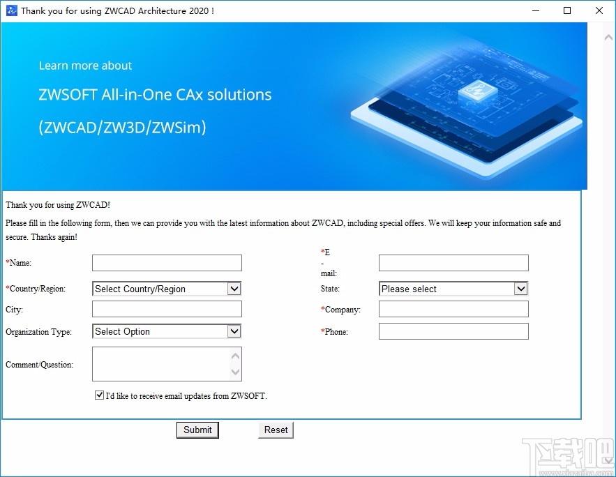
Task: Click the E-mail text field
Action: pyautogui.click(x=453, y=263)
